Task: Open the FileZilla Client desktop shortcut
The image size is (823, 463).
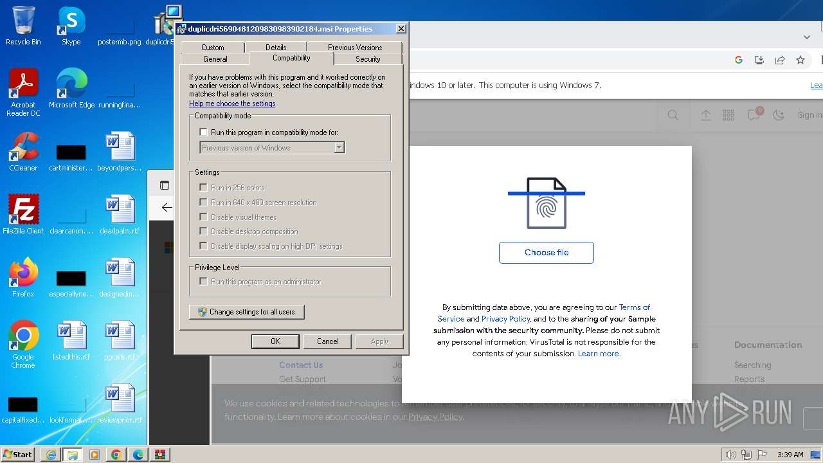Action: pyautogui.click(x=23, y=215)
